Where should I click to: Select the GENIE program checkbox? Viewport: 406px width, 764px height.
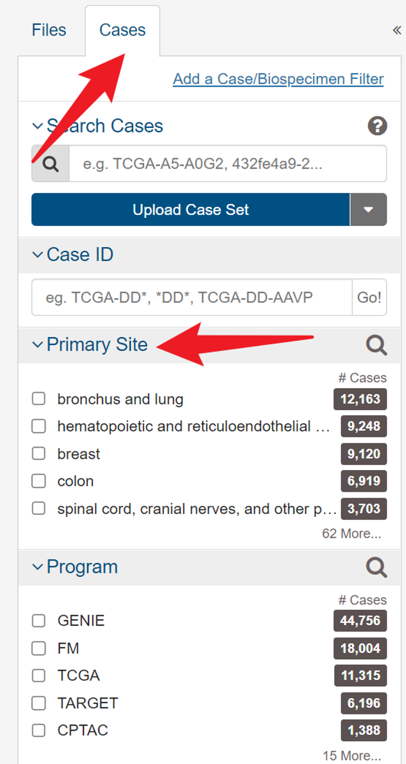coord(39,621)
